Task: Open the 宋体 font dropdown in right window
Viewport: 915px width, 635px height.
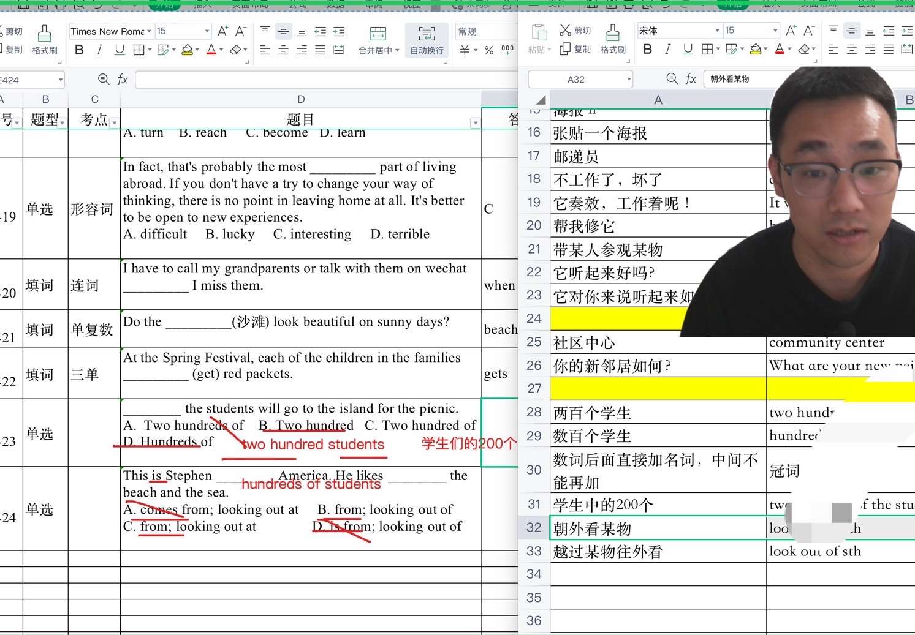Action: [717, 30]
